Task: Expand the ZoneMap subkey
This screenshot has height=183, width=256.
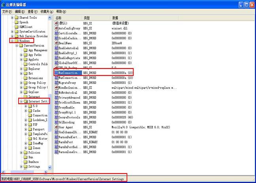Action: 26,143
